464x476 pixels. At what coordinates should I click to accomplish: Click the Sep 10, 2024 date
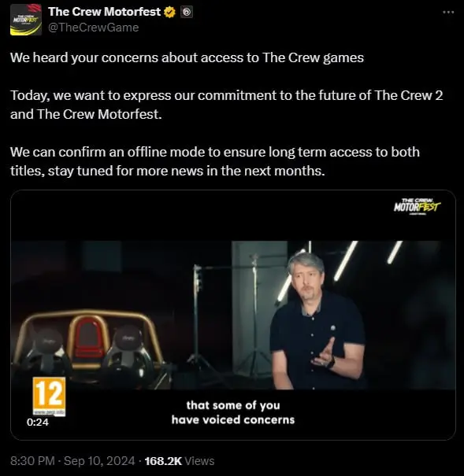99,461
